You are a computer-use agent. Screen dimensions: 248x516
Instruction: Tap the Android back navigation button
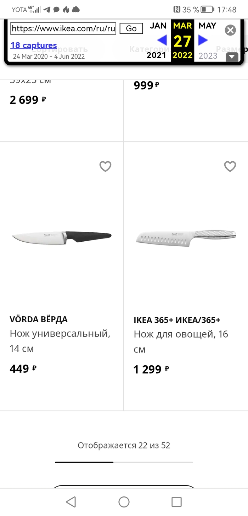(x=71, y=502)
